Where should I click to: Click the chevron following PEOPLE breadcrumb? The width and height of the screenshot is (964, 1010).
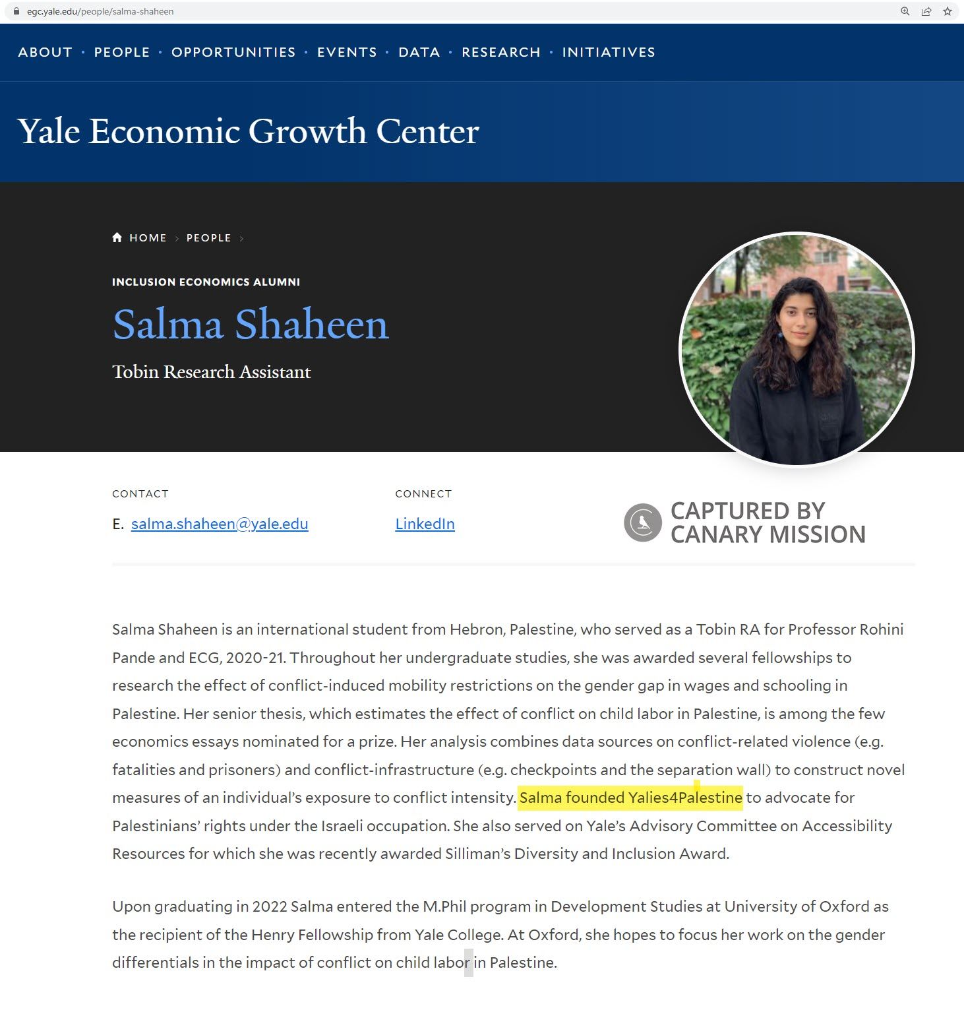point(243,237)
